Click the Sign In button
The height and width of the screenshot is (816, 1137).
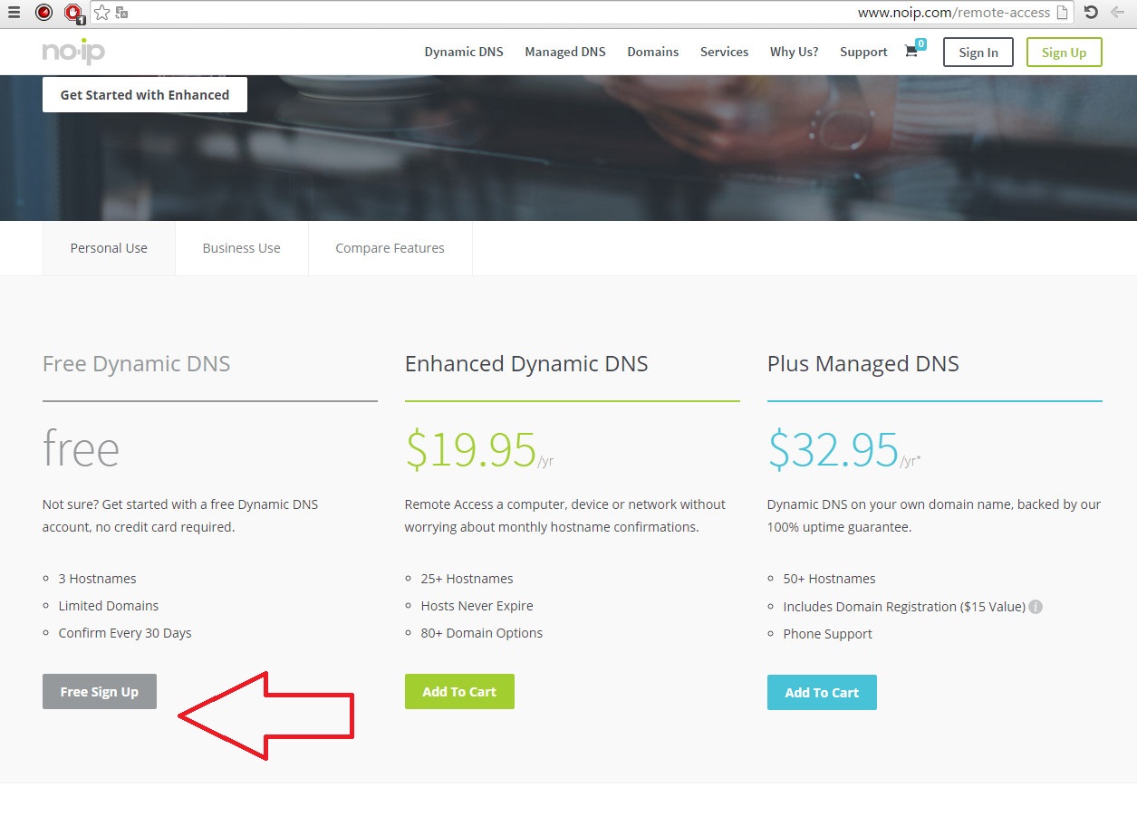tap(978, 53)
